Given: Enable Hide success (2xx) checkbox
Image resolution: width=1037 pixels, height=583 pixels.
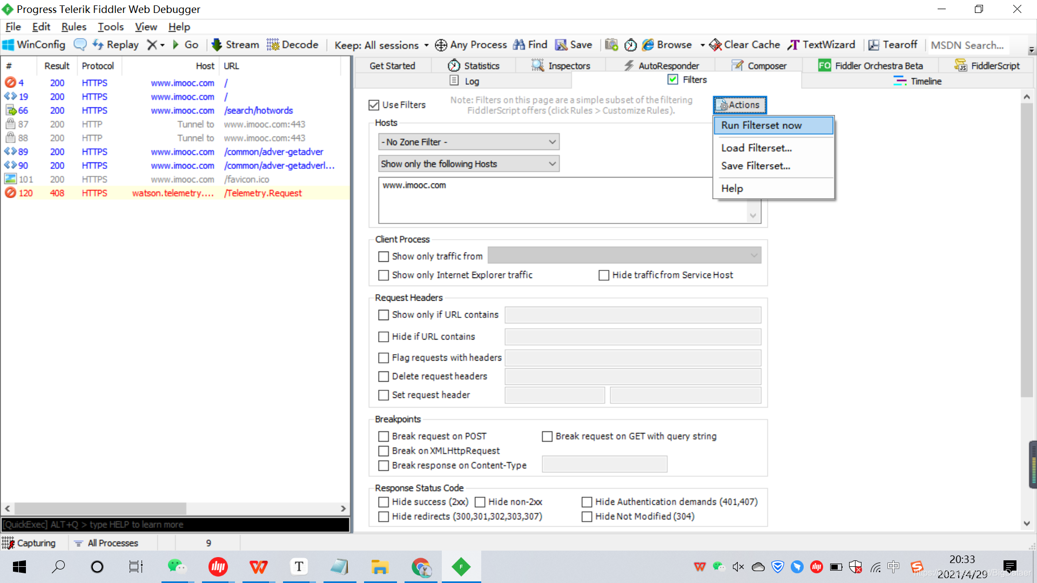Looking at the screenshot, I should (383, 502).
